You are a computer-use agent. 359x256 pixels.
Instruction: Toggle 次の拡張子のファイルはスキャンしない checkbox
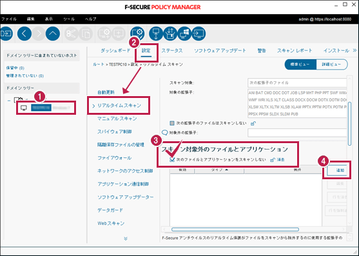tap(172, 123)
